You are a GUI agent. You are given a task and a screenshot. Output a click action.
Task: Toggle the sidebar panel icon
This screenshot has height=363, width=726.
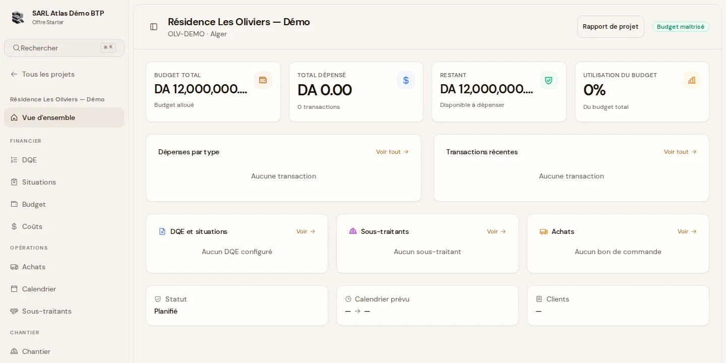[154, 27]
